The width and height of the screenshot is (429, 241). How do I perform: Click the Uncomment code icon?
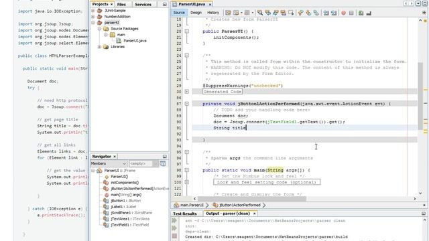tap(369, 13)
